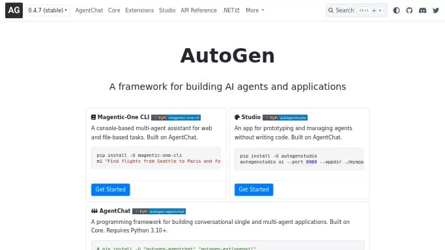Open the magentic-one-cli PyPI badge
Viewport: 445px width, 250px height.
(176, 118)
